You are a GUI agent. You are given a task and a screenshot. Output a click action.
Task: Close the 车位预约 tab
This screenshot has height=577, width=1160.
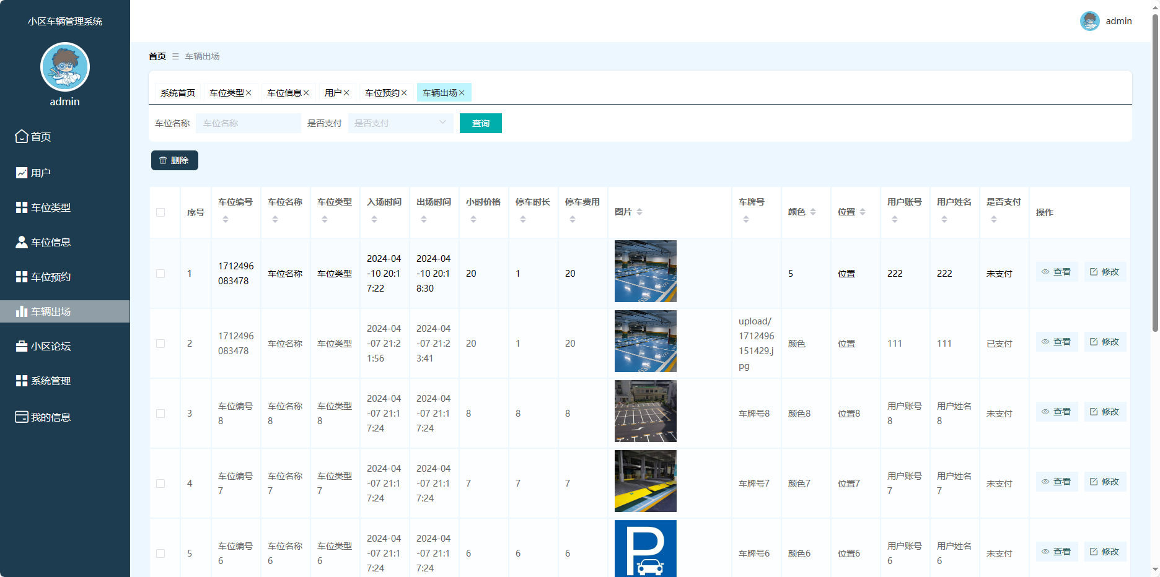[x=404, y=93]
